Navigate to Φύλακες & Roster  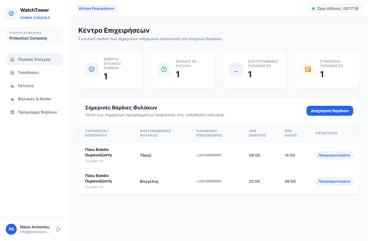[x=34, y=99]
